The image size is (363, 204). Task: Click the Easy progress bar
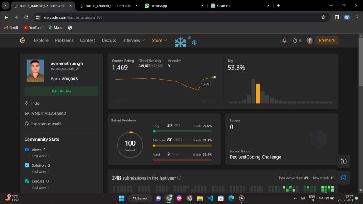182,131
